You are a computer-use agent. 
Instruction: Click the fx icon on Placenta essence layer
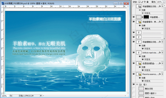(160, 74)
